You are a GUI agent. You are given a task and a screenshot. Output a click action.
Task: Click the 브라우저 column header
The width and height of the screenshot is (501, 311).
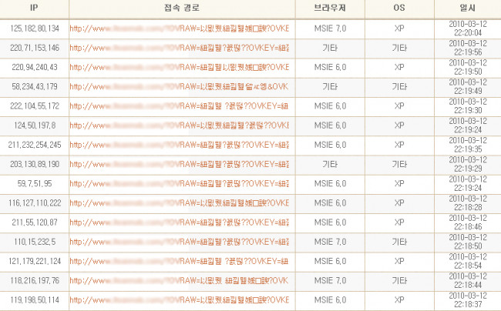click(x=330, y=8)
